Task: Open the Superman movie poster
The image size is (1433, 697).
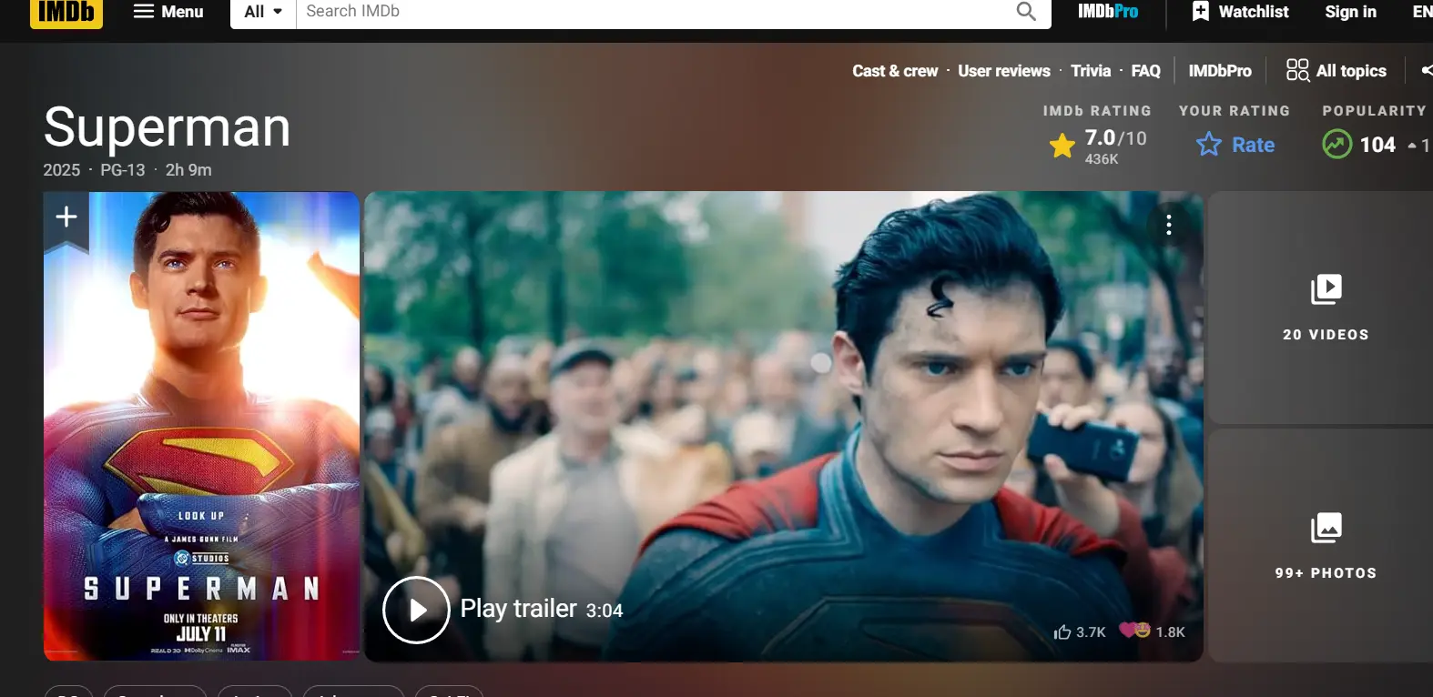Action: click(x=202, y=426)
